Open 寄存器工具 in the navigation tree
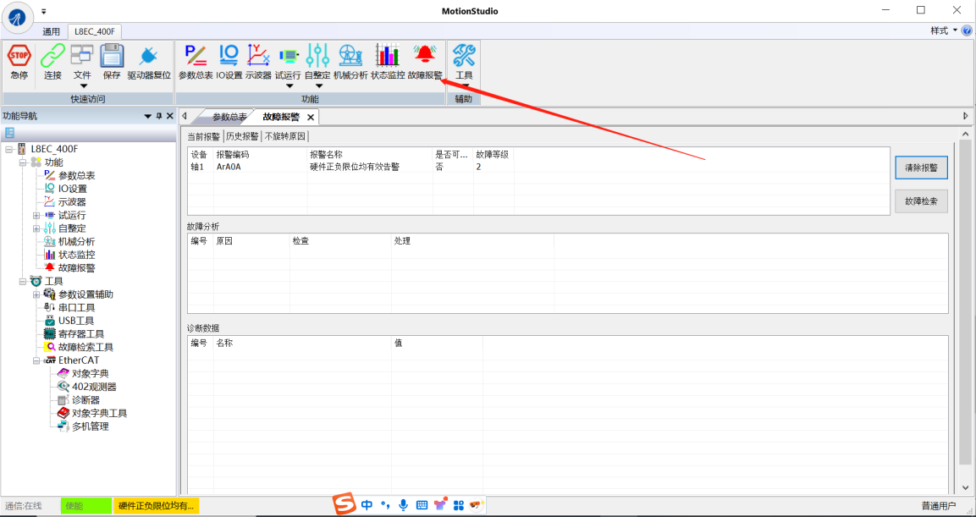The height and width of the screenshot is (517, 976). click(81, 333)
